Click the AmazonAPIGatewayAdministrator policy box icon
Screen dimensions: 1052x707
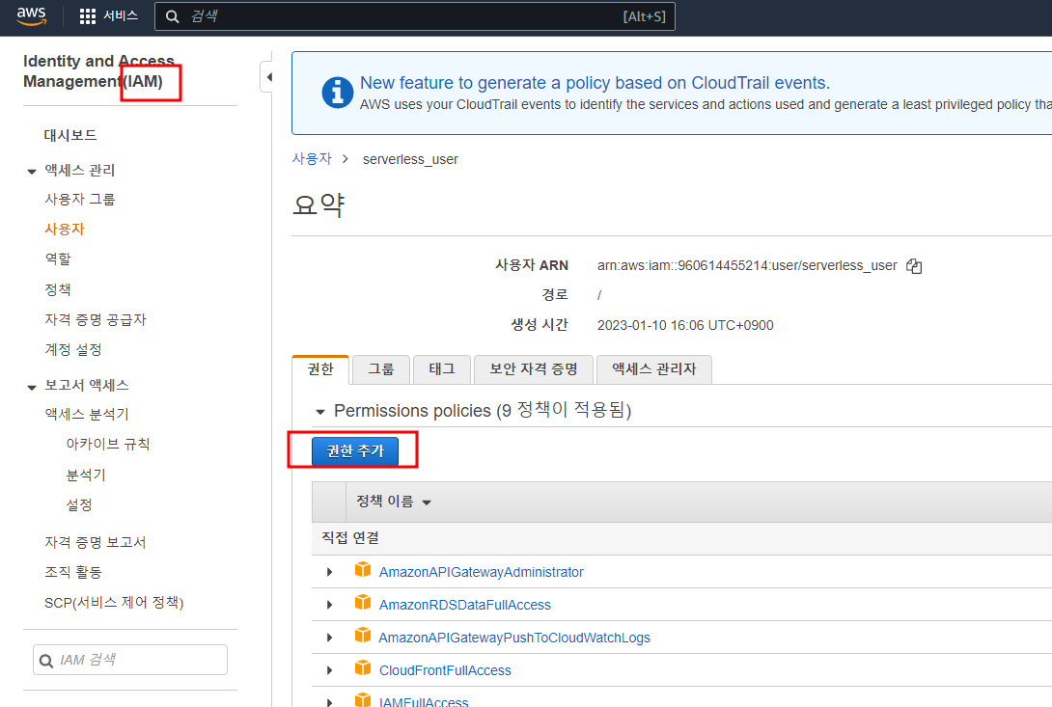363,570
